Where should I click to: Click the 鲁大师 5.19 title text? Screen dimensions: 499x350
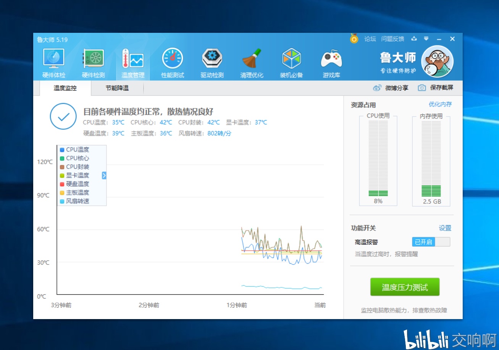coord(52,40)
